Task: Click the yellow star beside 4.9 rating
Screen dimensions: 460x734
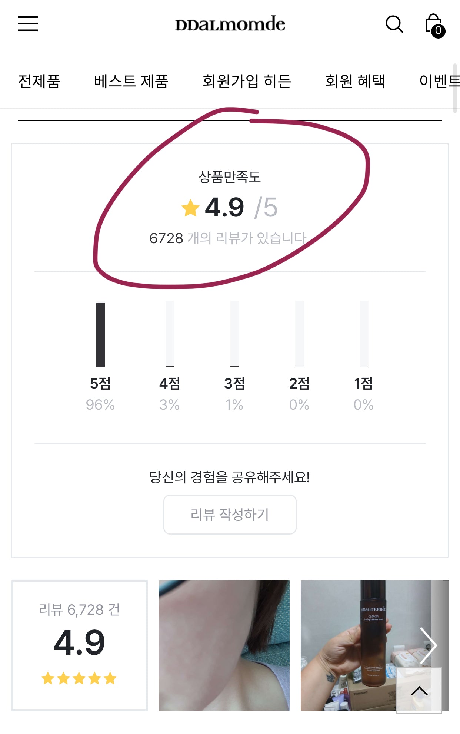Action: pos(190,208)
